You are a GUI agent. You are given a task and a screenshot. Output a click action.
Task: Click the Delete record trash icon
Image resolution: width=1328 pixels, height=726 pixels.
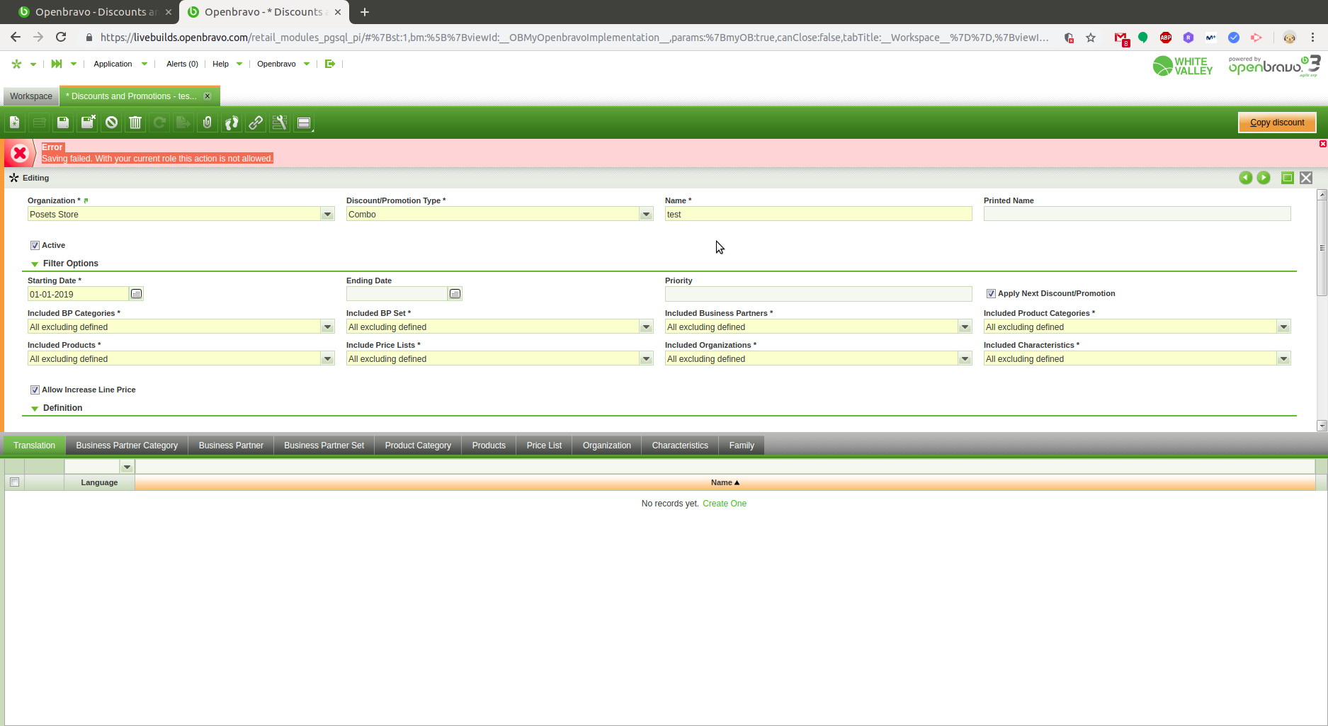pyautogui.click(x=135, y=123)
